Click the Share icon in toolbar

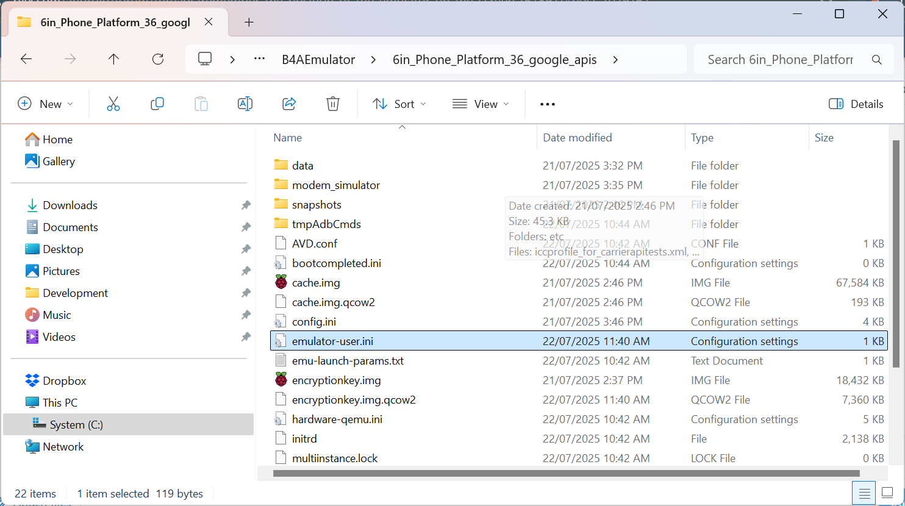pos(289,104)
